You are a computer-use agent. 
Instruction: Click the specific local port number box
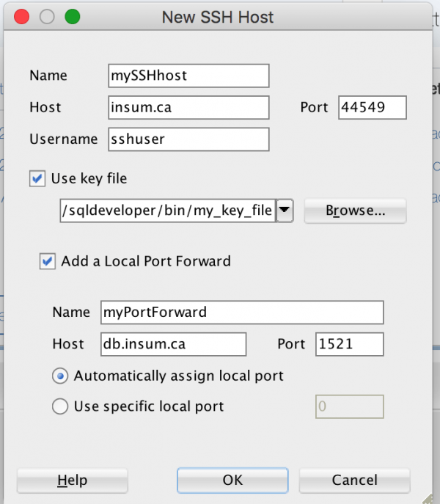[349, 406]
